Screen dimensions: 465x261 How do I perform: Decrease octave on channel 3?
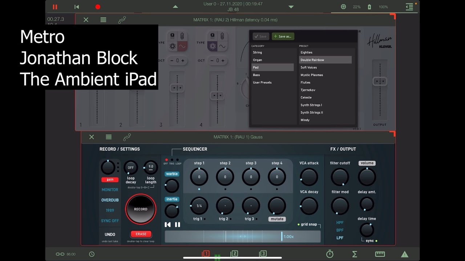[172, 61]
